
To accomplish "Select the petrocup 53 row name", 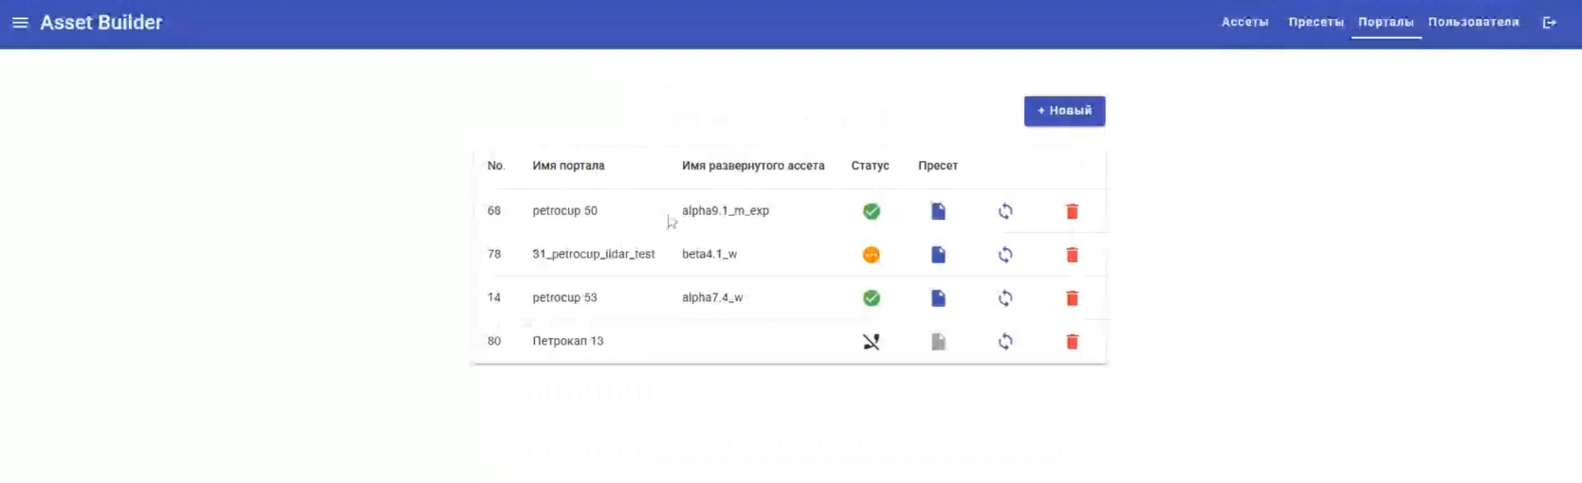I will click(564, 297).
